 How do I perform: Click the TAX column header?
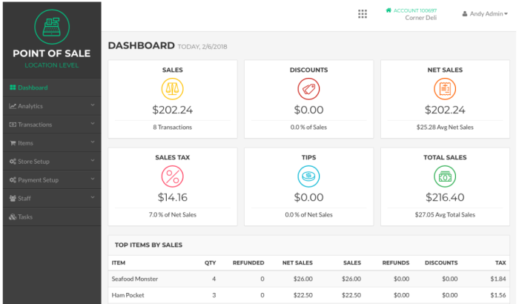(x=500, y=262)
